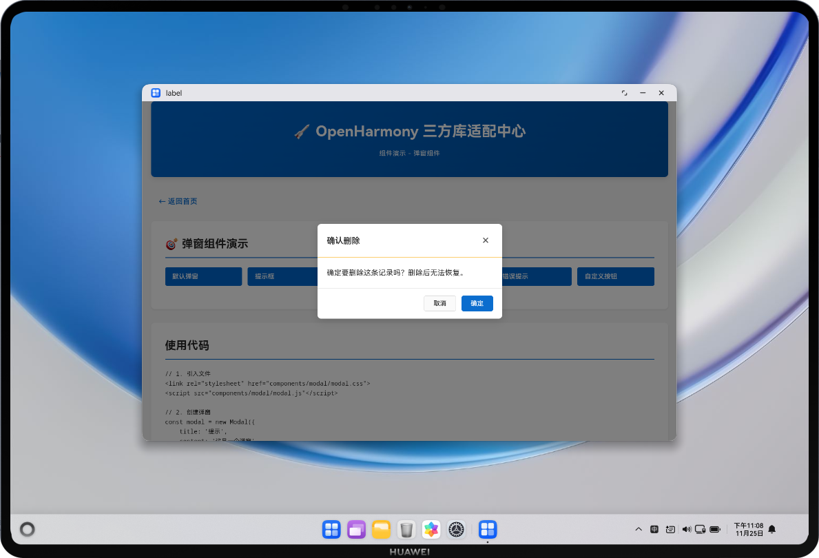
Task: Click the target icon beside 弹窗组件演示
Action: coord(172,244)
